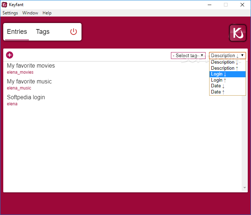This screenshot has height=215, width=251.
Task: Click the elena login under Softpedia
Action: 12,104
